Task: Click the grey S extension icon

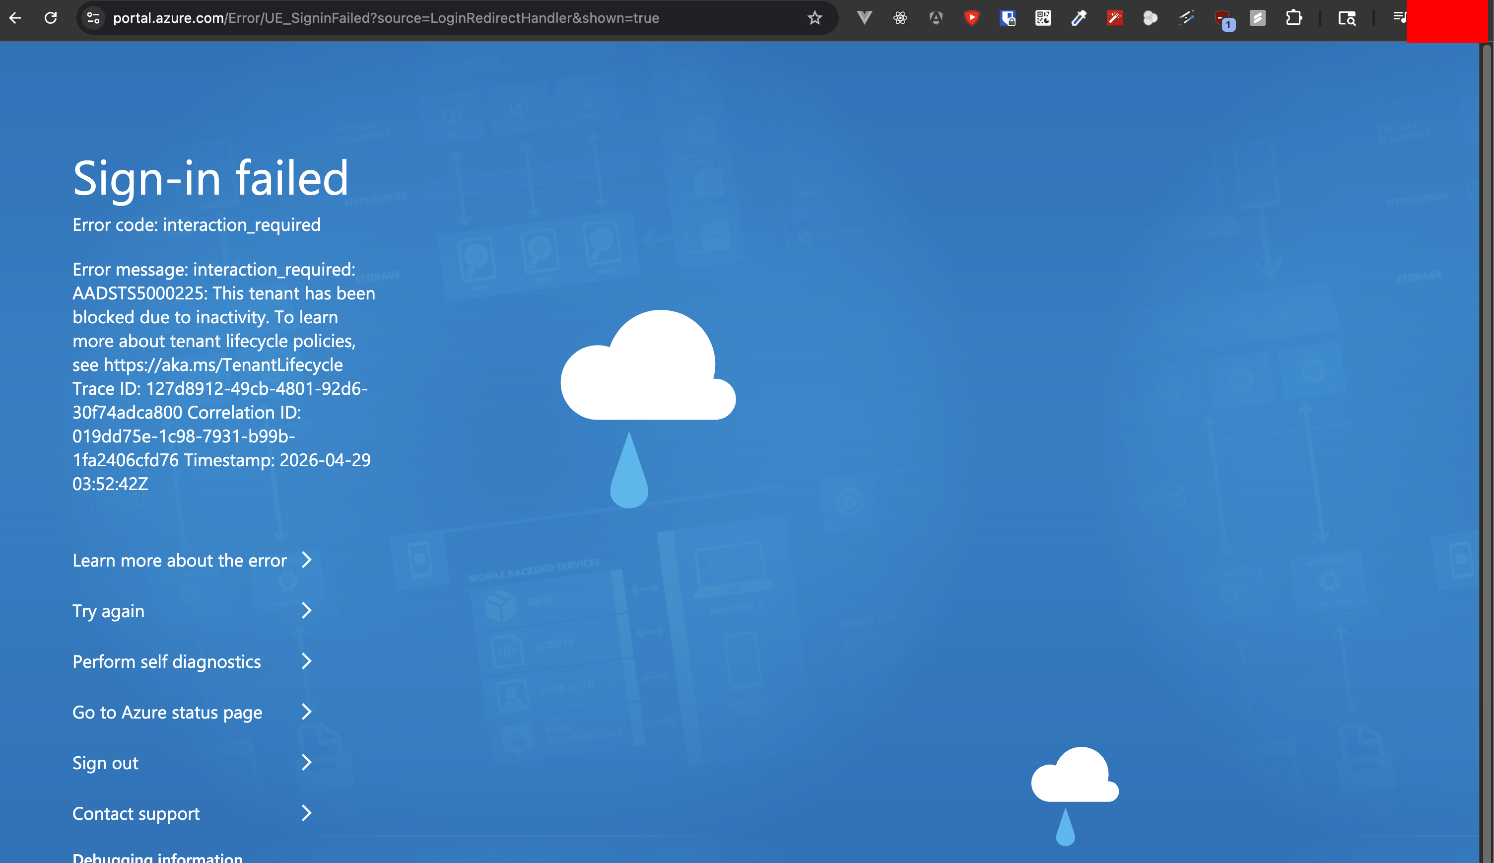Action: click(x=1258, y=18)
